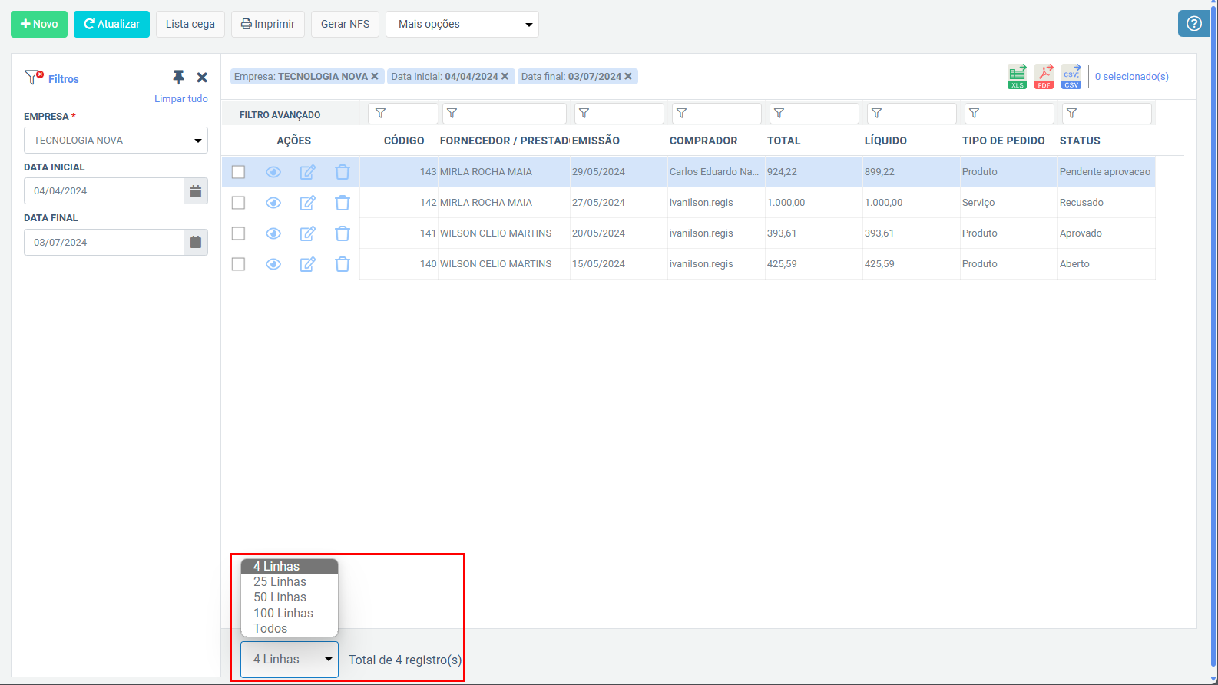
Task: Delete order 142 trash icon
Action: [x=343, y=203]
